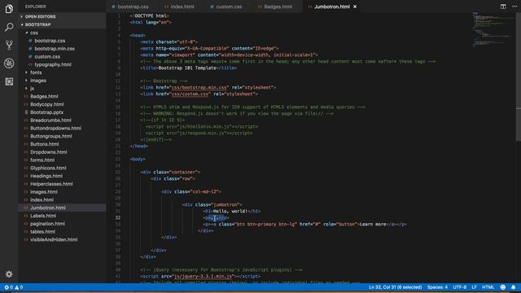The image size is (521, 293).
Task: Open Helperclasses.html in the explorer
Action: [x=51, y=184]
